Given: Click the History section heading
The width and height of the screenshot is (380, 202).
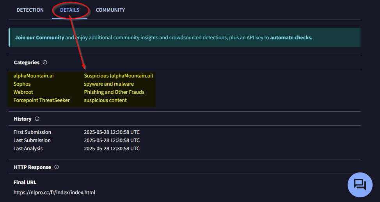Looking at the screenshot, I should [x=23, y=119].
